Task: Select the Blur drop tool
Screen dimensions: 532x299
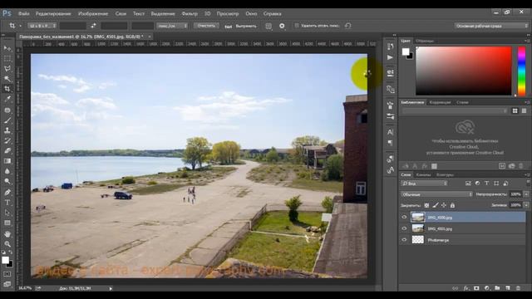Action: [7, 171]
